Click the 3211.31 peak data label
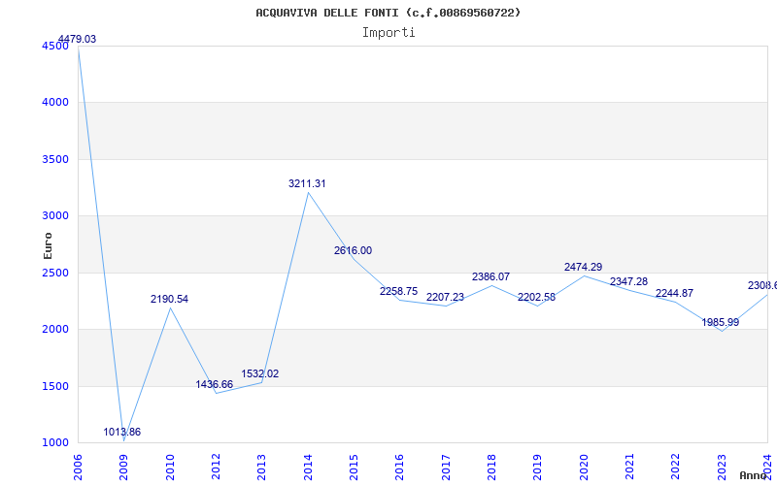The image size is (777, 485). [307, 183]
